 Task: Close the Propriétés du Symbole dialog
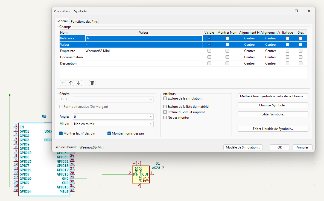pyautogui.click(x=309, y=11)
